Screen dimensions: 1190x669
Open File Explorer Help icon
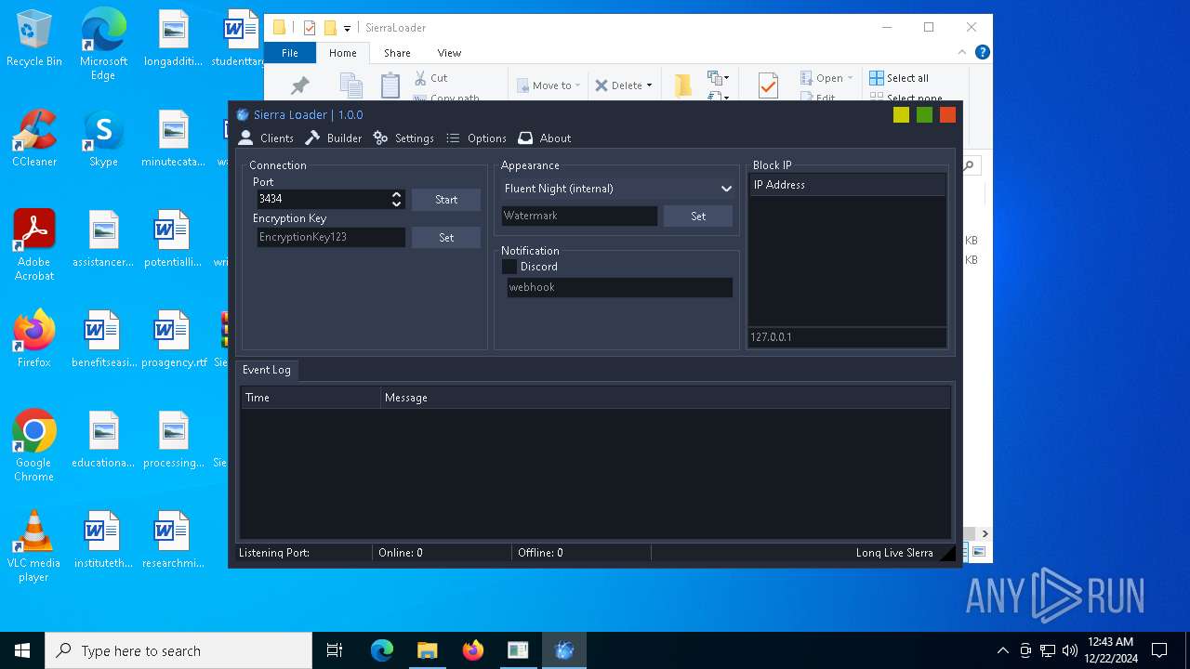(x=982, y=53)
